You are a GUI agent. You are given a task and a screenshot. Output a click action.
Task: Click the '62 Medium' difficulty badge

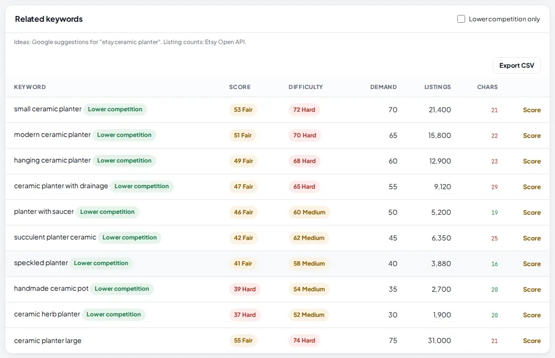tap(309, 238)
